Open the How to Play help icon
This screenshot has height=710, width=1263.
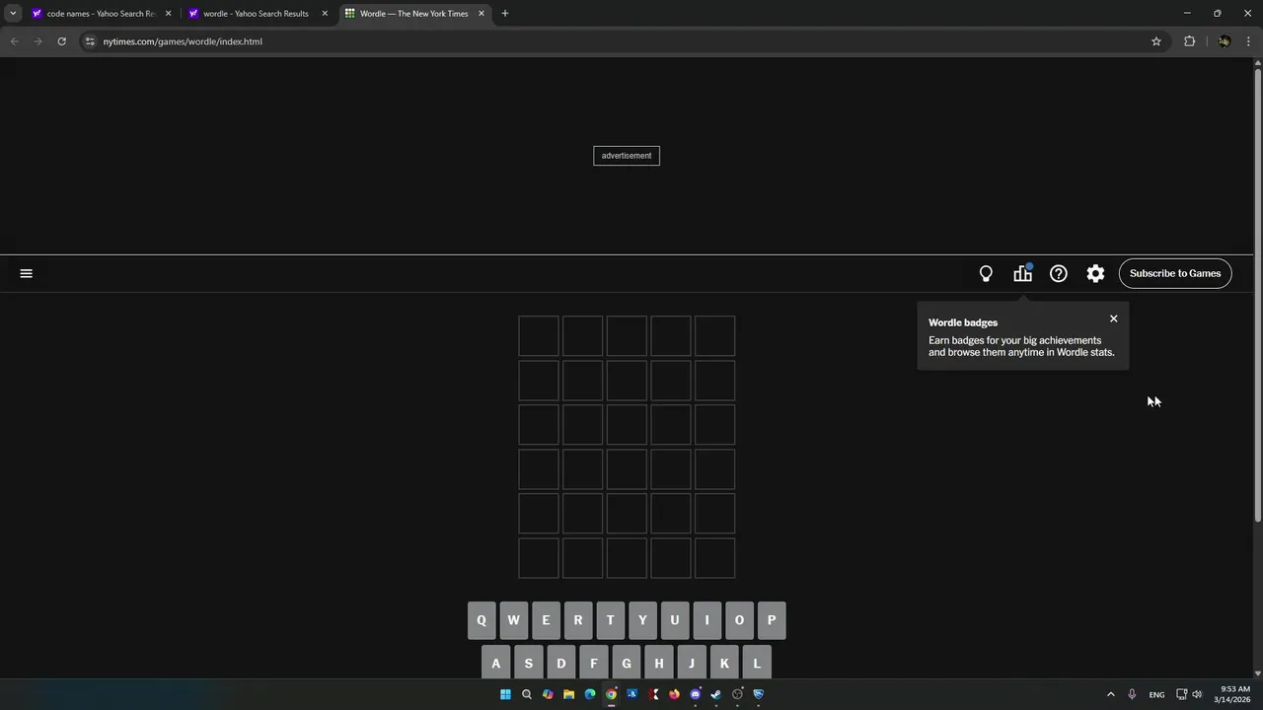pos(1059,274)
